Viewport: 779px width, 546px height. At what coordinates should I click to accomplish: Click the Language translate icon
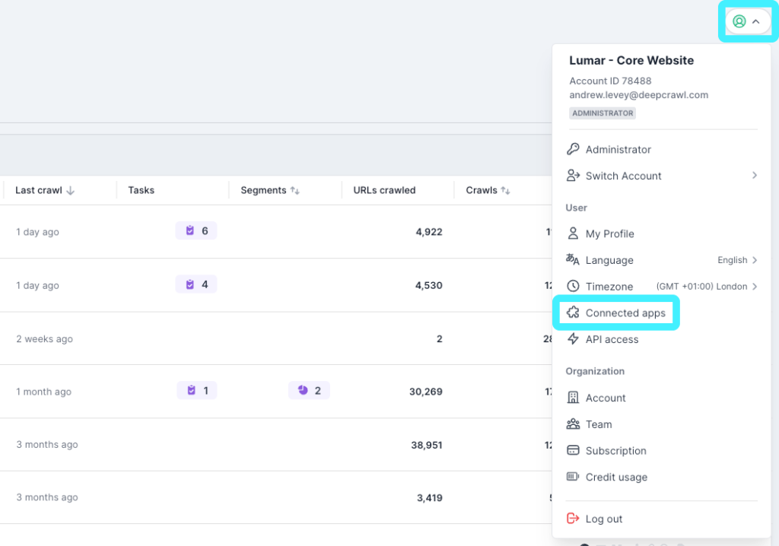573,260
